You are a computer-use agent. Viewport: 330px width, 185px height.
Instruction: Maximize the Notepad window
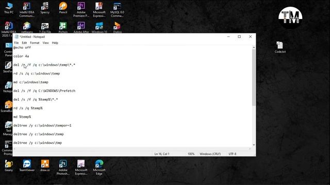tap(239, 36)
